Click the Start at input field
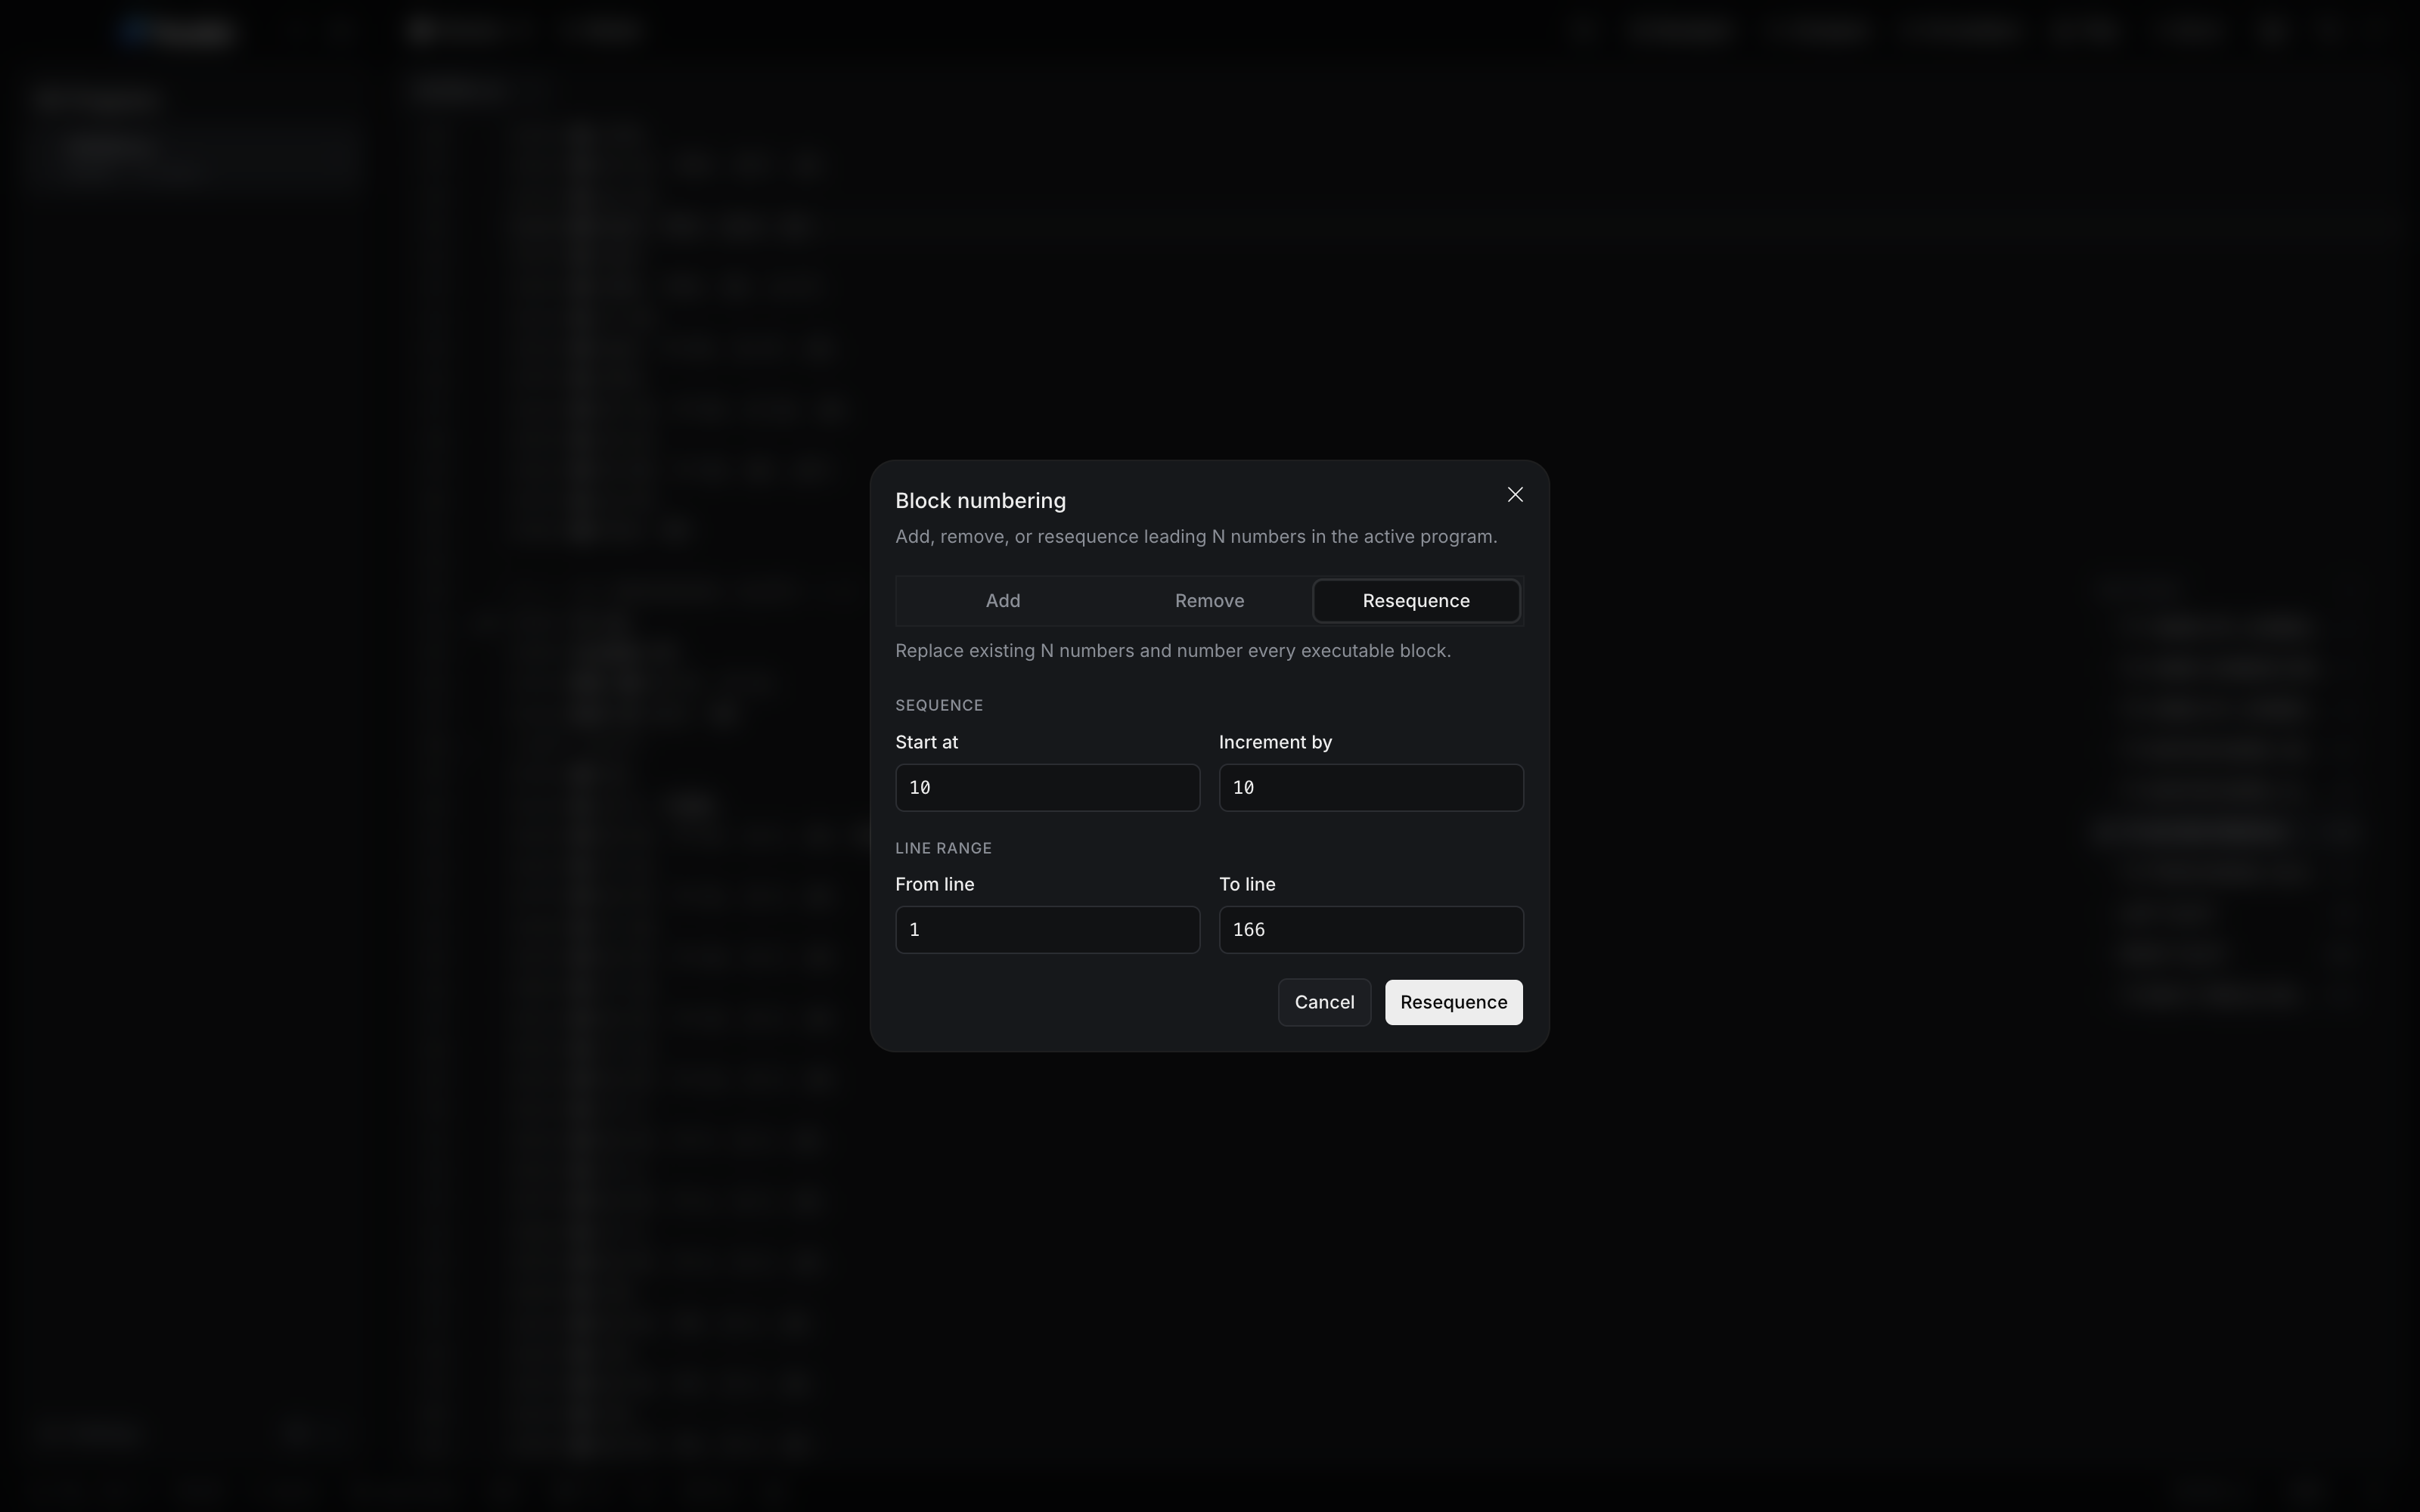The height and width of the screenshot is (1512, 2420). tap(1047, 788)
